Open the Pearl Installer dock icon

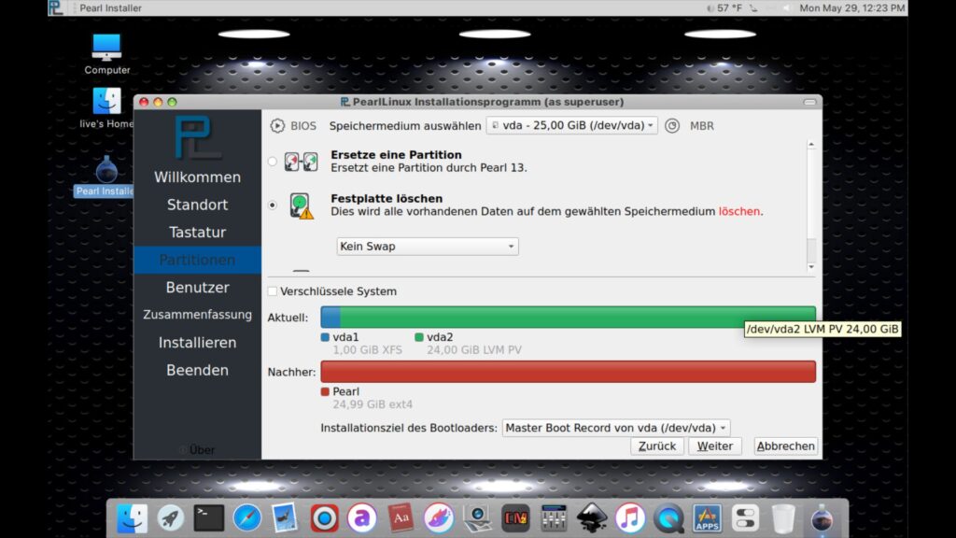tap(822, 517)
